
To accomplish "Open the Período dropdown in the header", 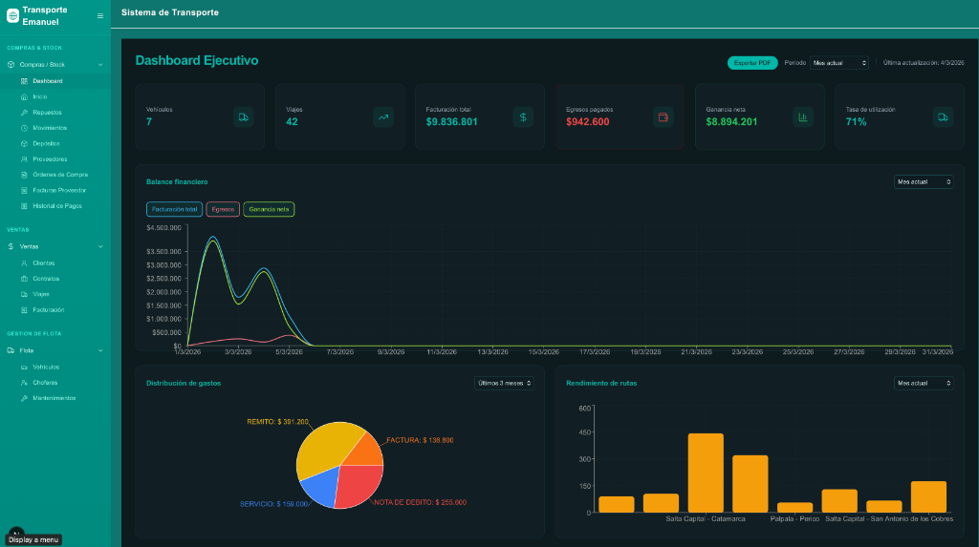I will point(839,63).
